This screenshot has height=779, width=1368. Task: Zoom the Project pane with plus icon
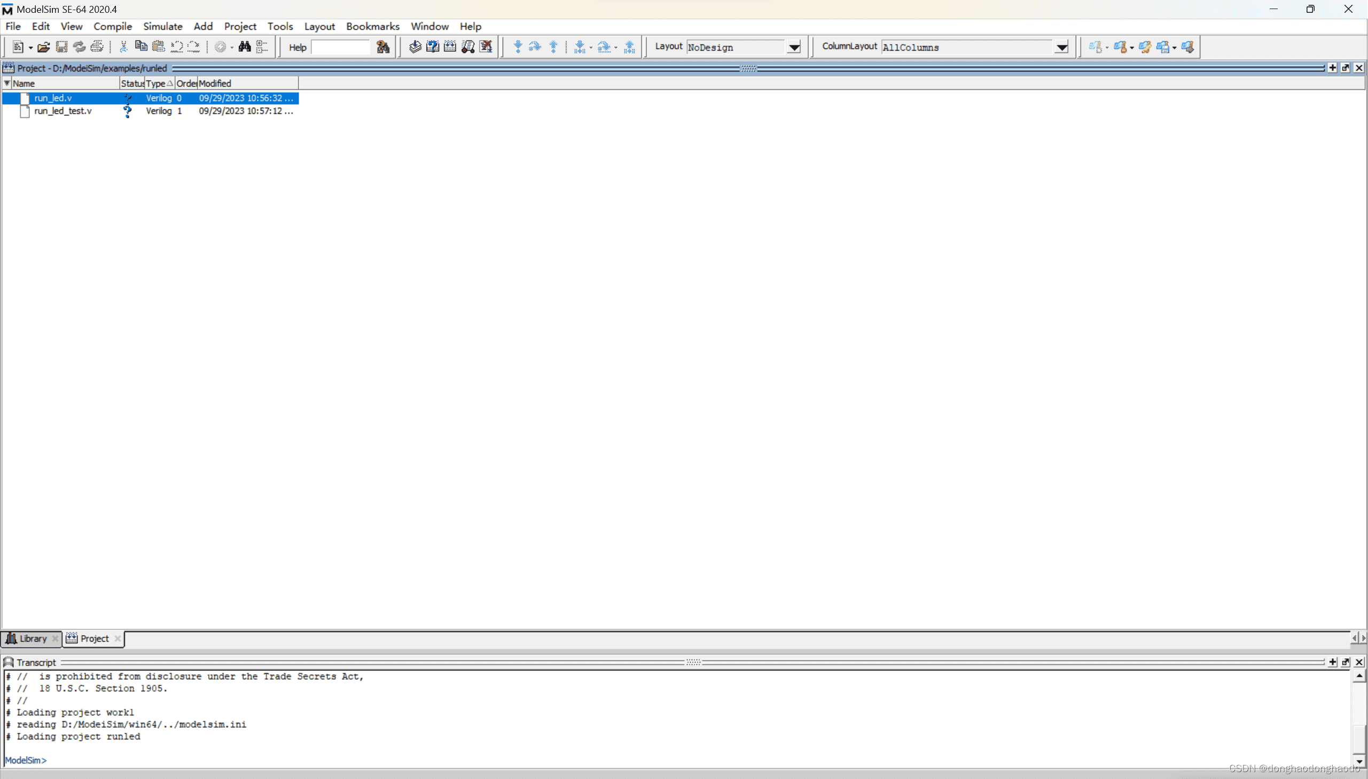point(1332,68)
